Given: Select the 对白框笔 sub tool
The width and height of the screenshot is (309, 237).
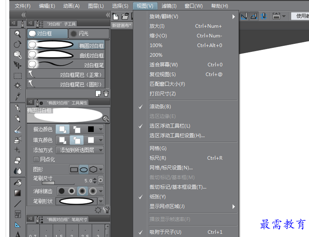Looking at the screenshot, I should pyautogui.click(x=66, y=65).
